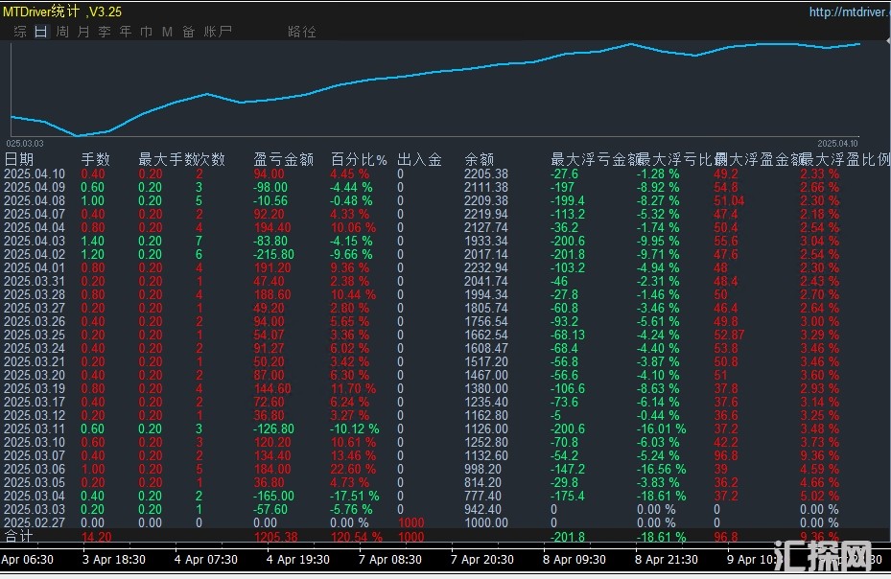Viewport: 891px width, 579px height.
Task: Switch to the 综 (overview) tab
Action: coord(20,32)
